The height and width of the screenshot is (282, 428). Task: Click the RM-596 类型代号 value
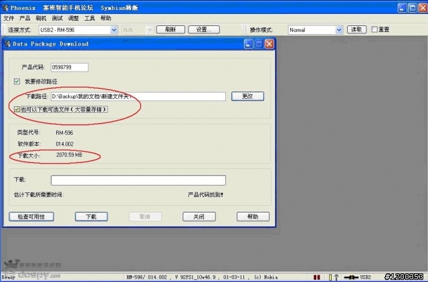(x=64, y=133)
